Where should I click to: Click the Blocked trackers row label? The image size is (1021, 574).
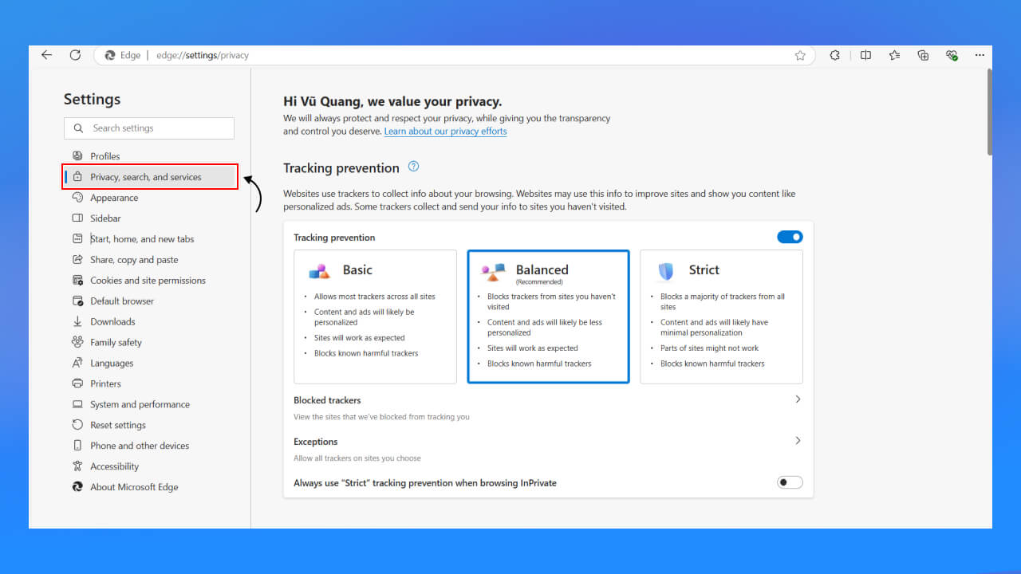point(327,400)
